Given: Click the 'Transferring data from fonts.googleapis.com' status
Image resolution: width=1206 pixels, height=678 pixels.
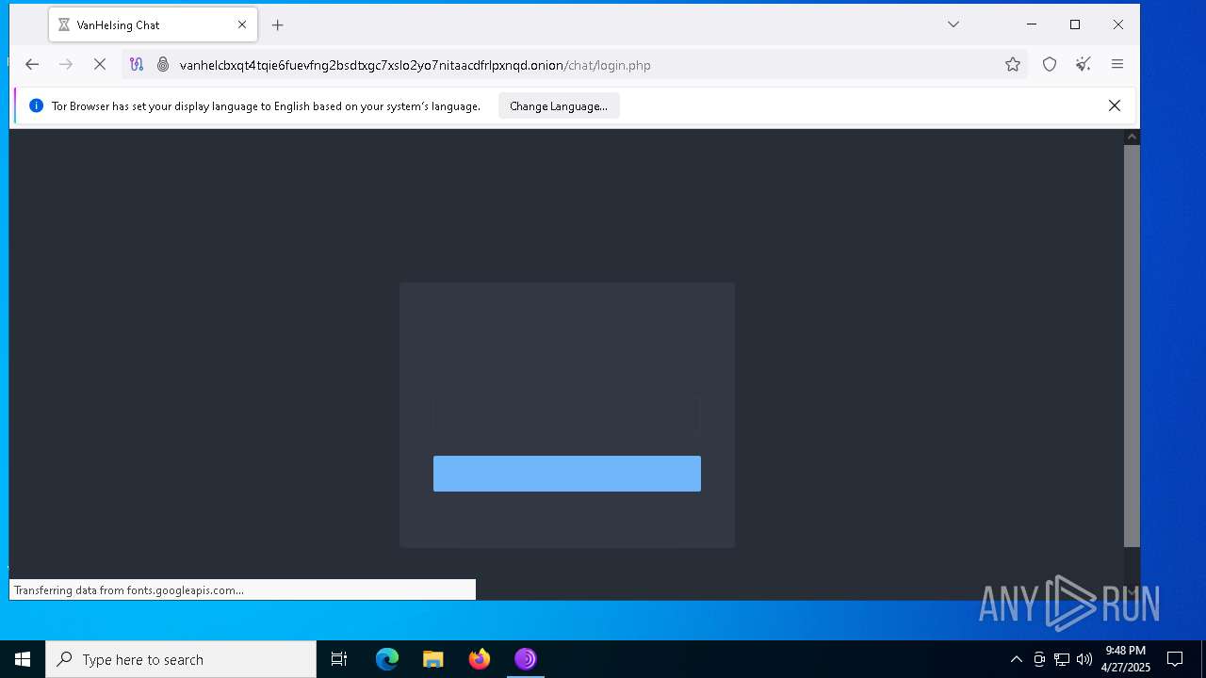Looking at the screenshot, I should click(x=129, y=590).
